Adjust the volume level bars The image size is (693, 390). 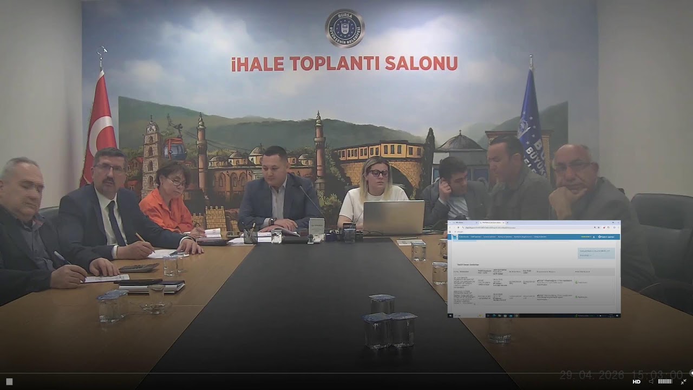pos(665,381)
